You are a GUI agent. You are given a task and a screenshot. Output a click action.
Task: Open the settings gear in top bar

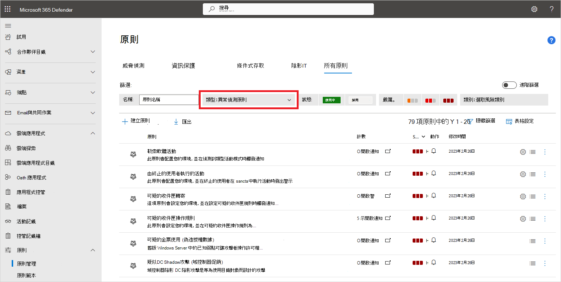coord(534,9)
